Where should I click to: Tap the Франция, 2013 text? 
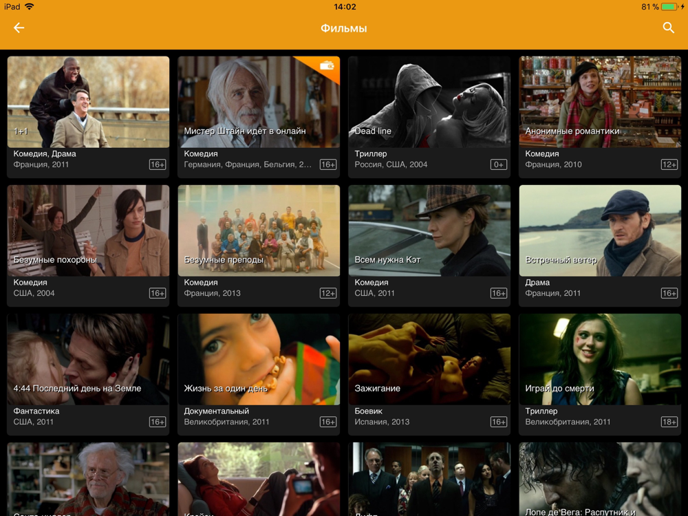[212, 293]
